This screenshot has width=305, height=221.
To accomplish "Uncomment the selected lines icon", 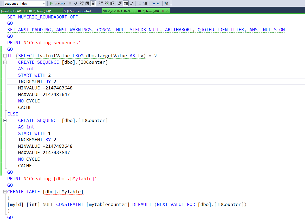I will click(145, 3).
